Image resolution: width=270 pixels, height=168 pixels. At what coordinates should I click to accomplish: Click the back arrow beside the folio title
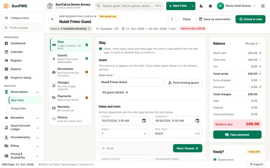(x=52, y=19)
